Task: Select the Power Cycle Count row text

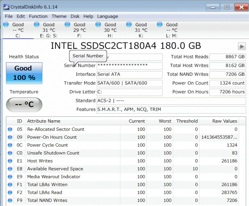Action: (47, 145)
